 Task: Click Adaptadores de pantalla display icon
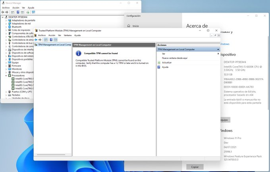pyautogui.click(x=10, y=21)
